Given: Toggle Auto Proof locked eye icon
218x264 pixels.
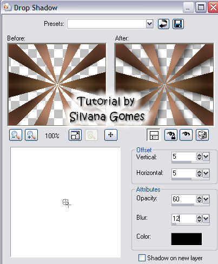Looking at the screenshot, I should [x=171, y=135].
